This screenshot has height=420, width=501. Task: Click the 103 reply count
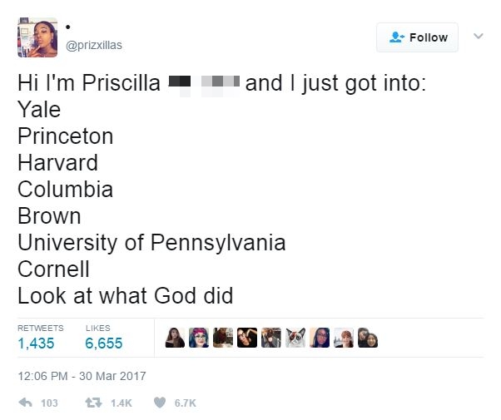pos(50,403)
